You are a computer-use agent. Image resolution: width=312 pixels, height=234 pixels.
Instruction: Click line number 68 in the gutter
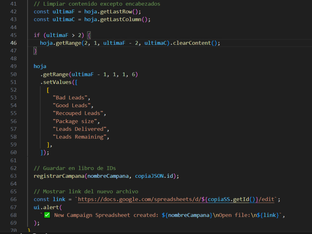[13, 215]
